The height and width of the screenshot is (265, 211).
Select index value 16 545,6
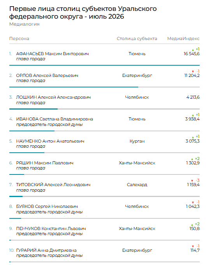pyautogui.click(x=192, y=54)
